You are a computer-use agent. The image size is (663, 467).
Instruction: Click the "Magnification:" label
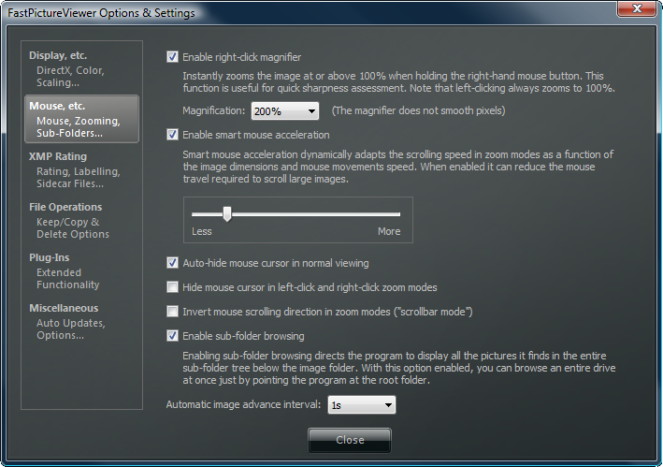[213, 110]
